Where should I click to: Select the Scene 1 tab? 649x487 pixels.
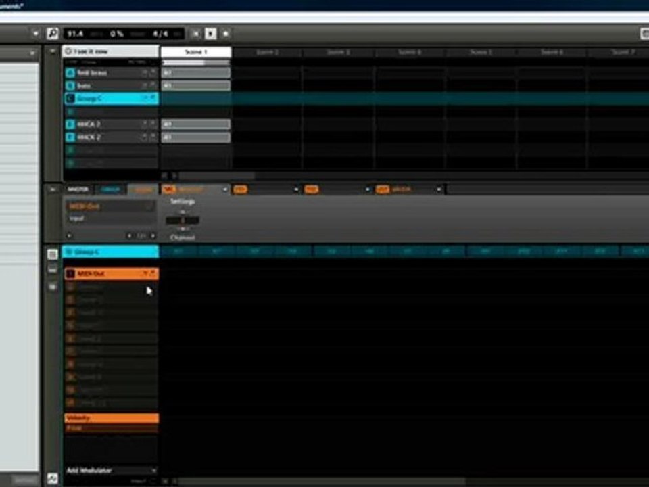tap(196, 52)
